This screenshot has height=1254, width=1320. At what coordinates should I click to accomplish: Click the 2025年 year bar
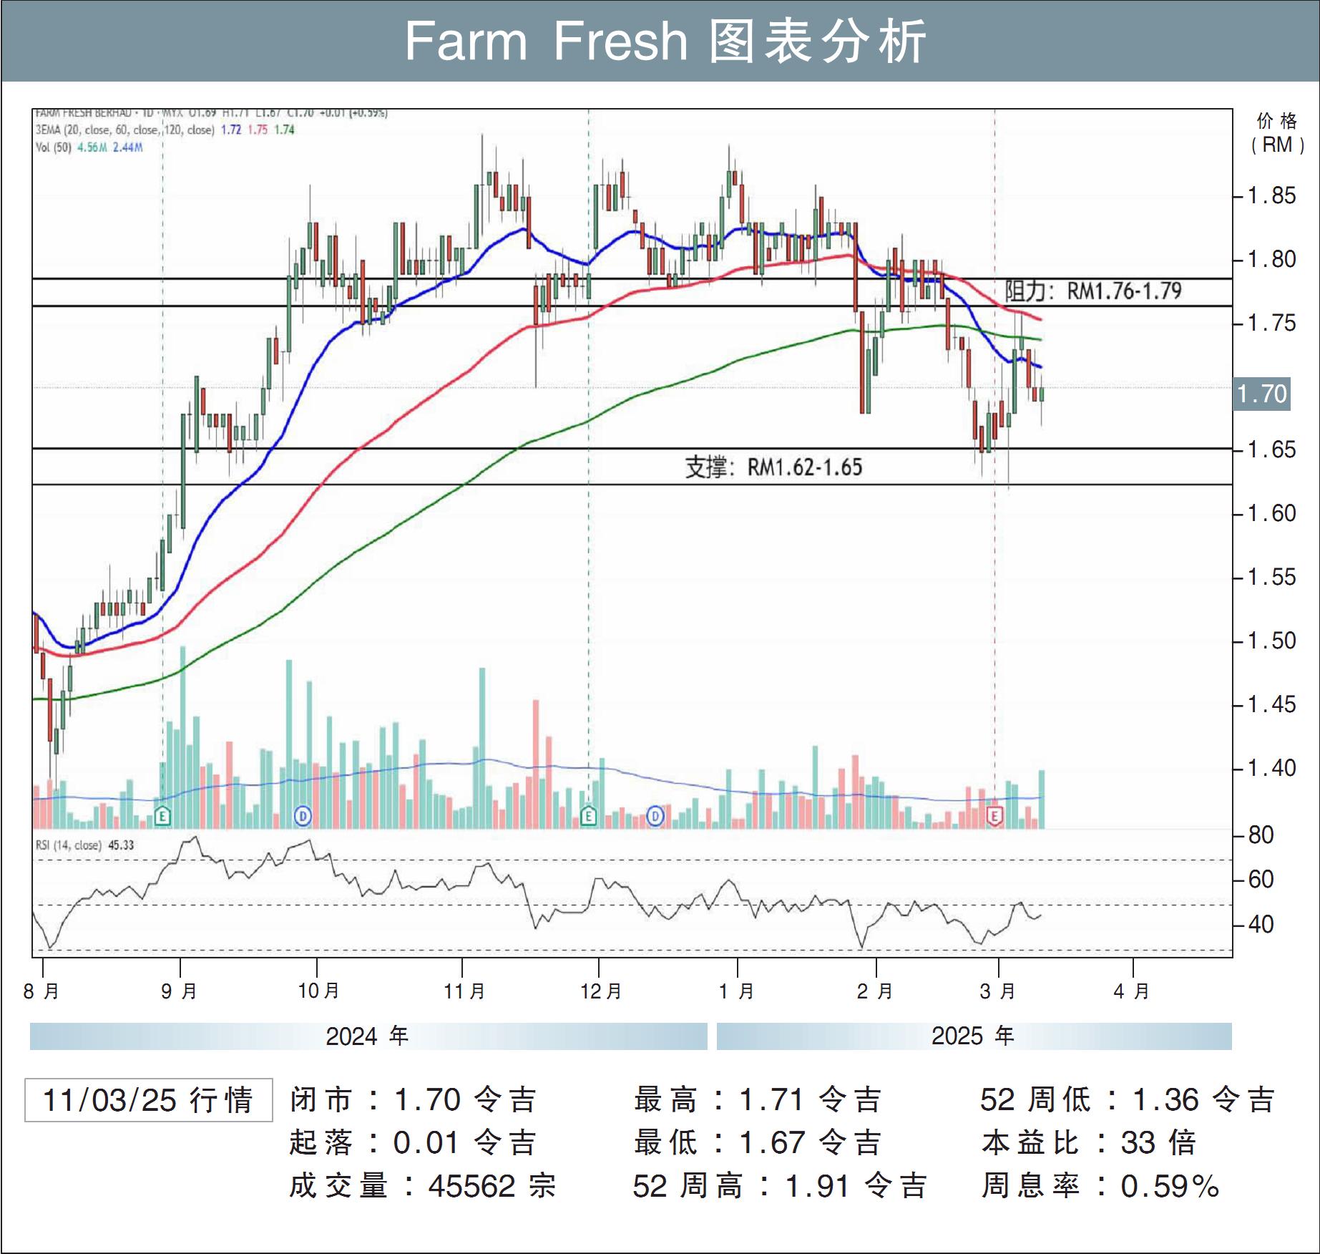974,1036
